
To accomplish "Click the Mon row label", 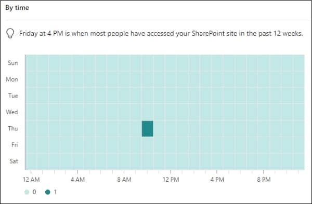I will pos(12,79).
